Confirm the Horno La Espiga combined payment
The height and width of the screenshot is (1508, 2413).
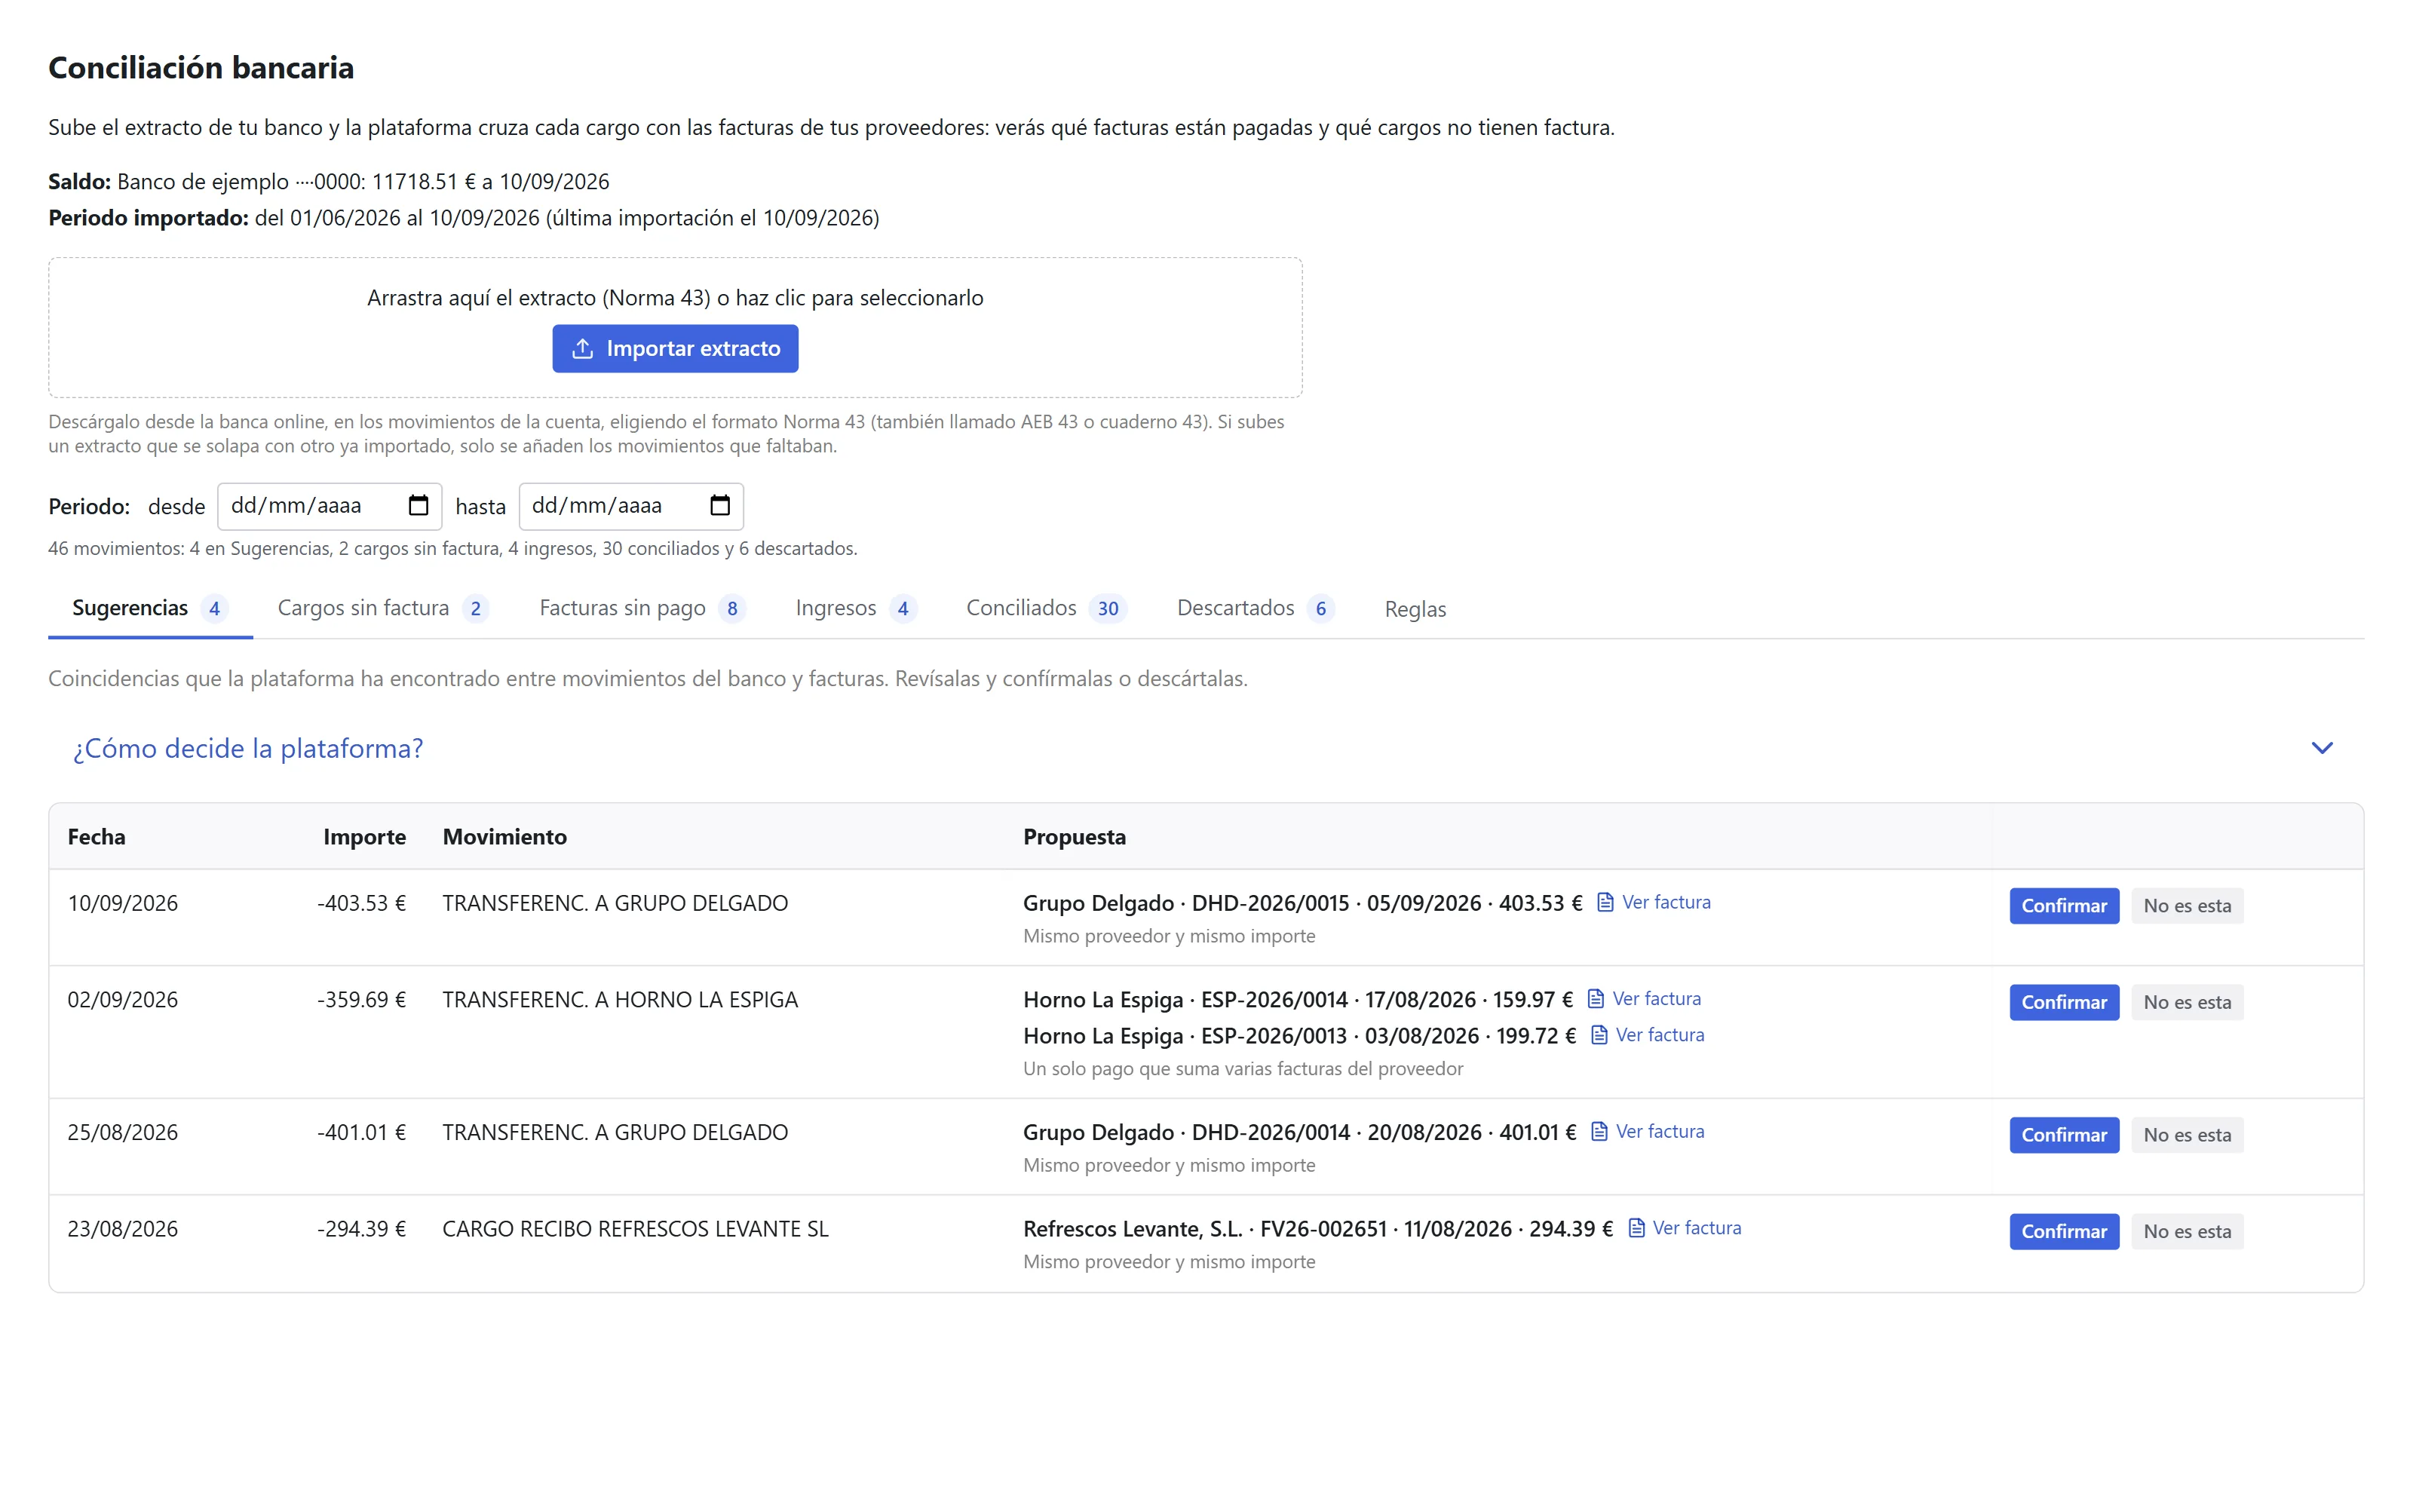click(x=2063, y=1002)
